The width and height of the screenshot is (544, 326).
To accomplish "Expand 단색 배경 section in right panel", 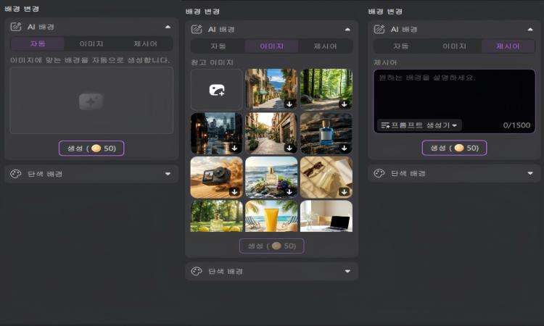I will point(530,173).
